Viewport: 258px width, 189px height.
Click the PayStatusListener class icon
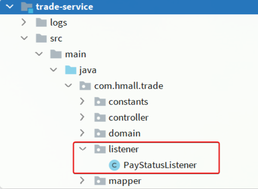click(114, 165)
